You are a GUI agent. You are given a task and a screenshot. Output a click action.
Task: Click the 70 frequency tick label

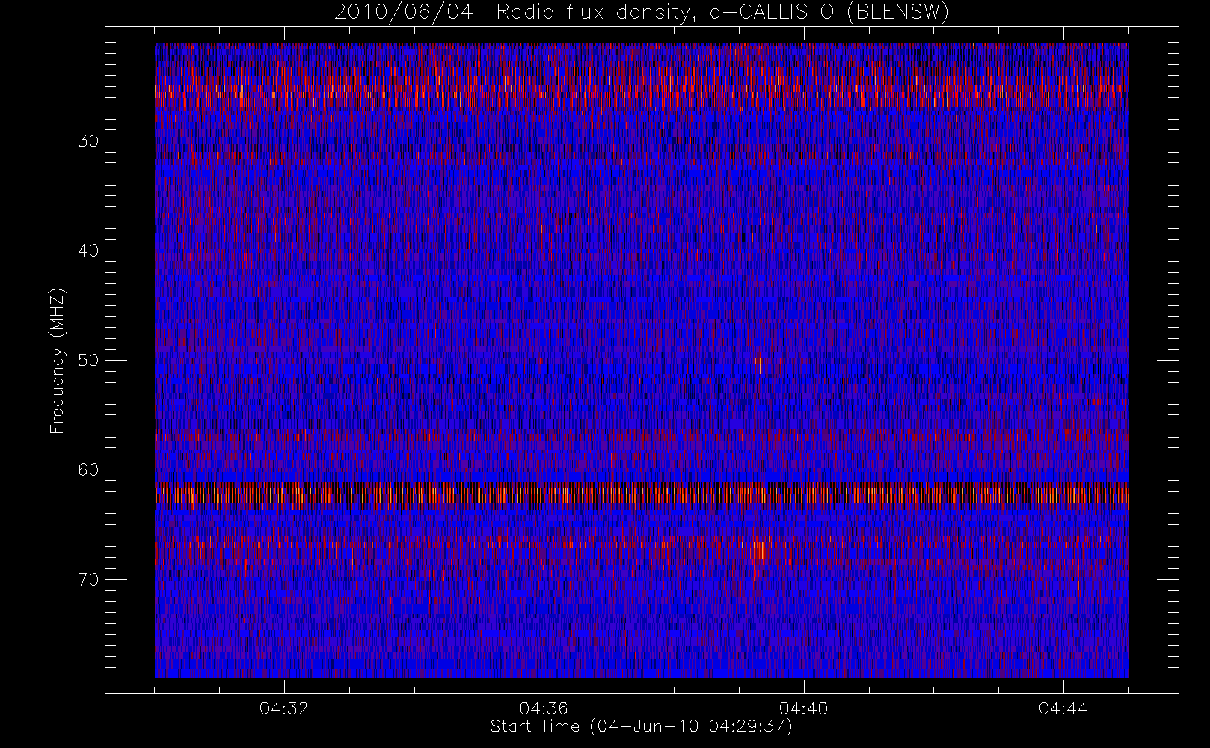click(x=88, y=580)
